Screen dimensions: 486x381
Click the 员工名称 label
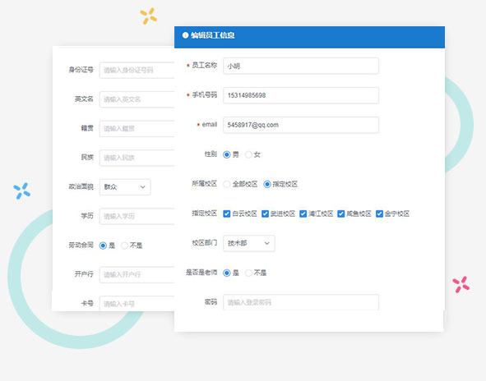tap(204, 66)
